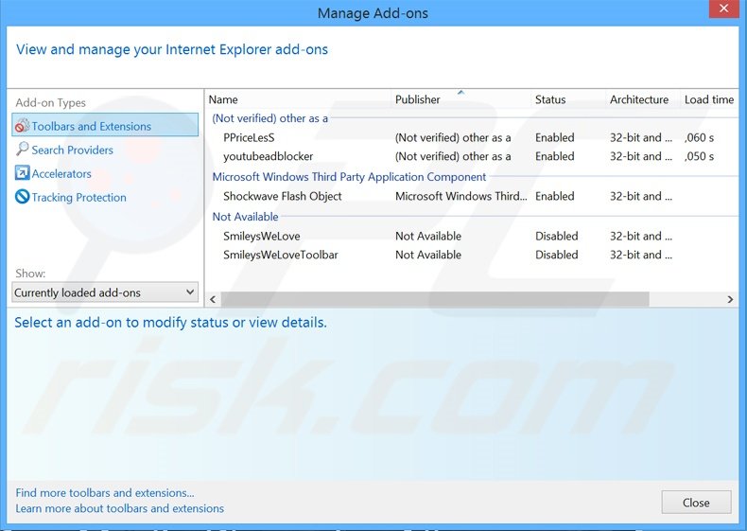Click the horizontal scrollbar thumb
This screenshot has height=531, width=747.
point(435,300)
